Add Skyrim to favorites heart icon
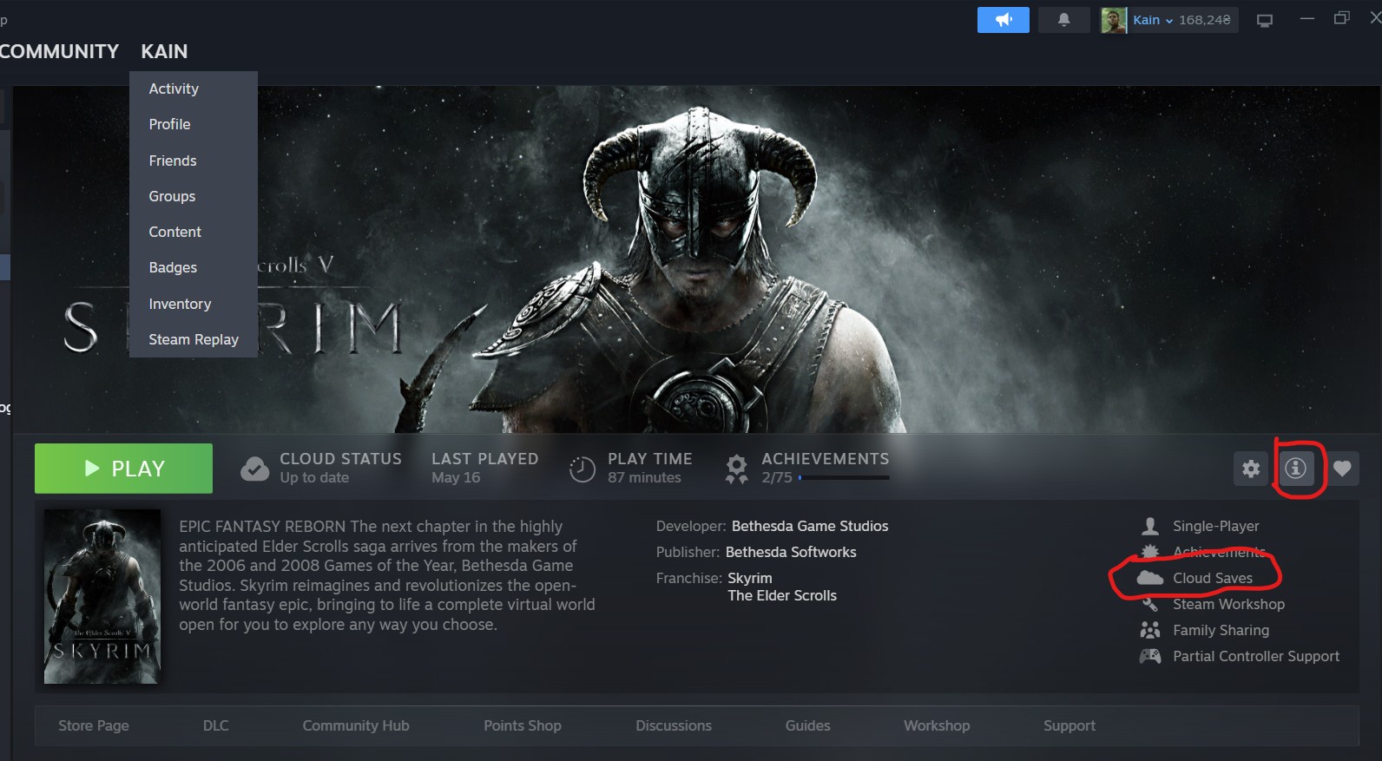This screenshot has height=761, width=1382. pyautogui.click(x=1342, y=469)
